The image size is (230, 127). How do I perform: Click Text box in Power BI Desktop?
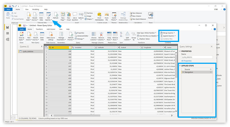[89, 13]
